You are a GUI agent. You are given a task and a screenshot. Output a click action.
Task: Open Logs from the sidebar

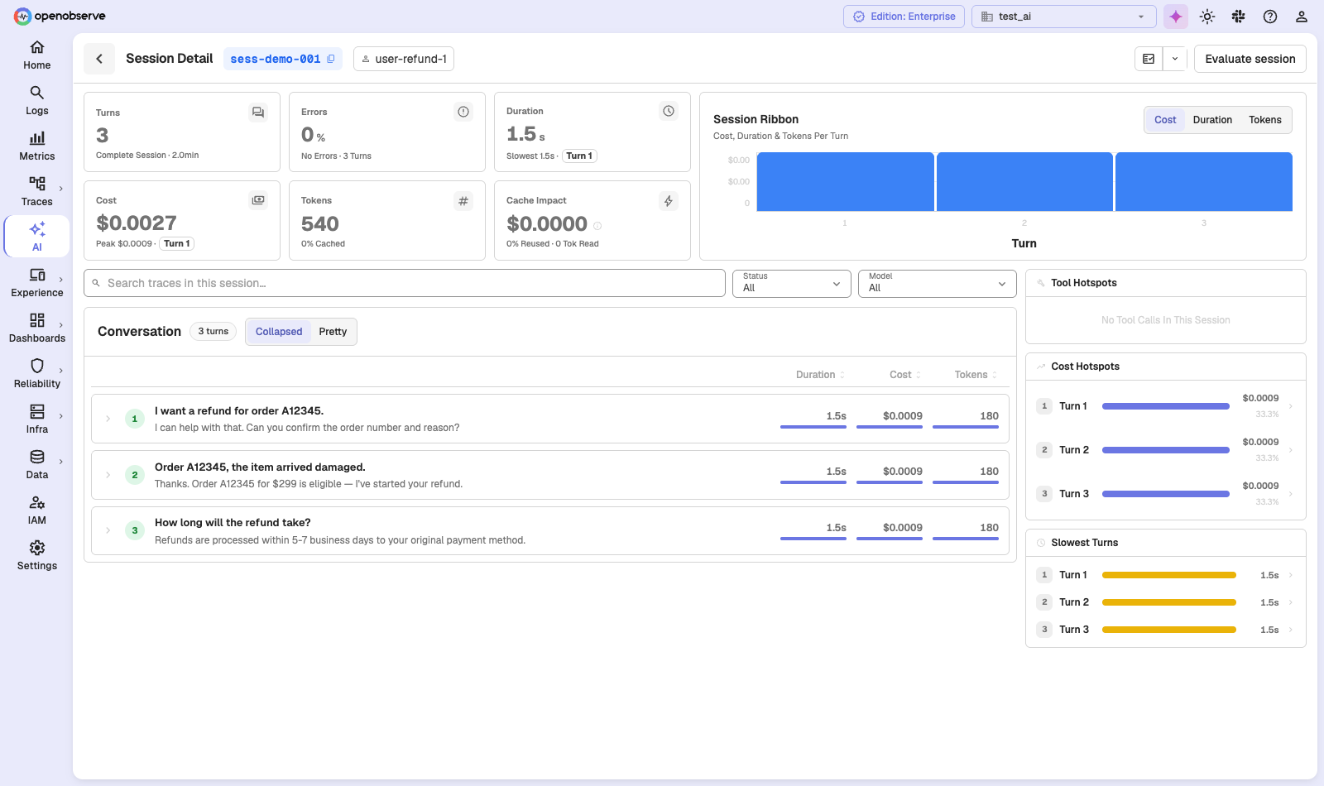pos(36,101)
